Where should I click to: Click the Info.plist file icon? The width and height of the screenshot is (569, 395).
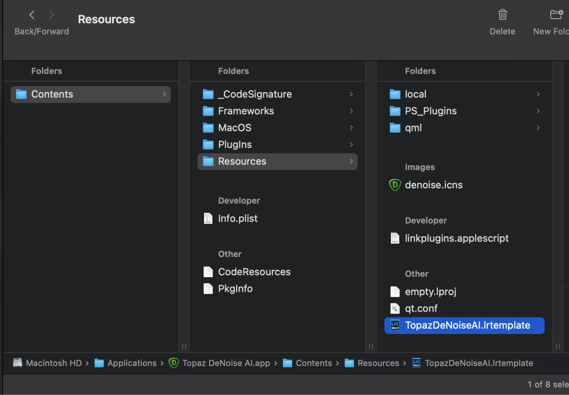tap(208, 218)
